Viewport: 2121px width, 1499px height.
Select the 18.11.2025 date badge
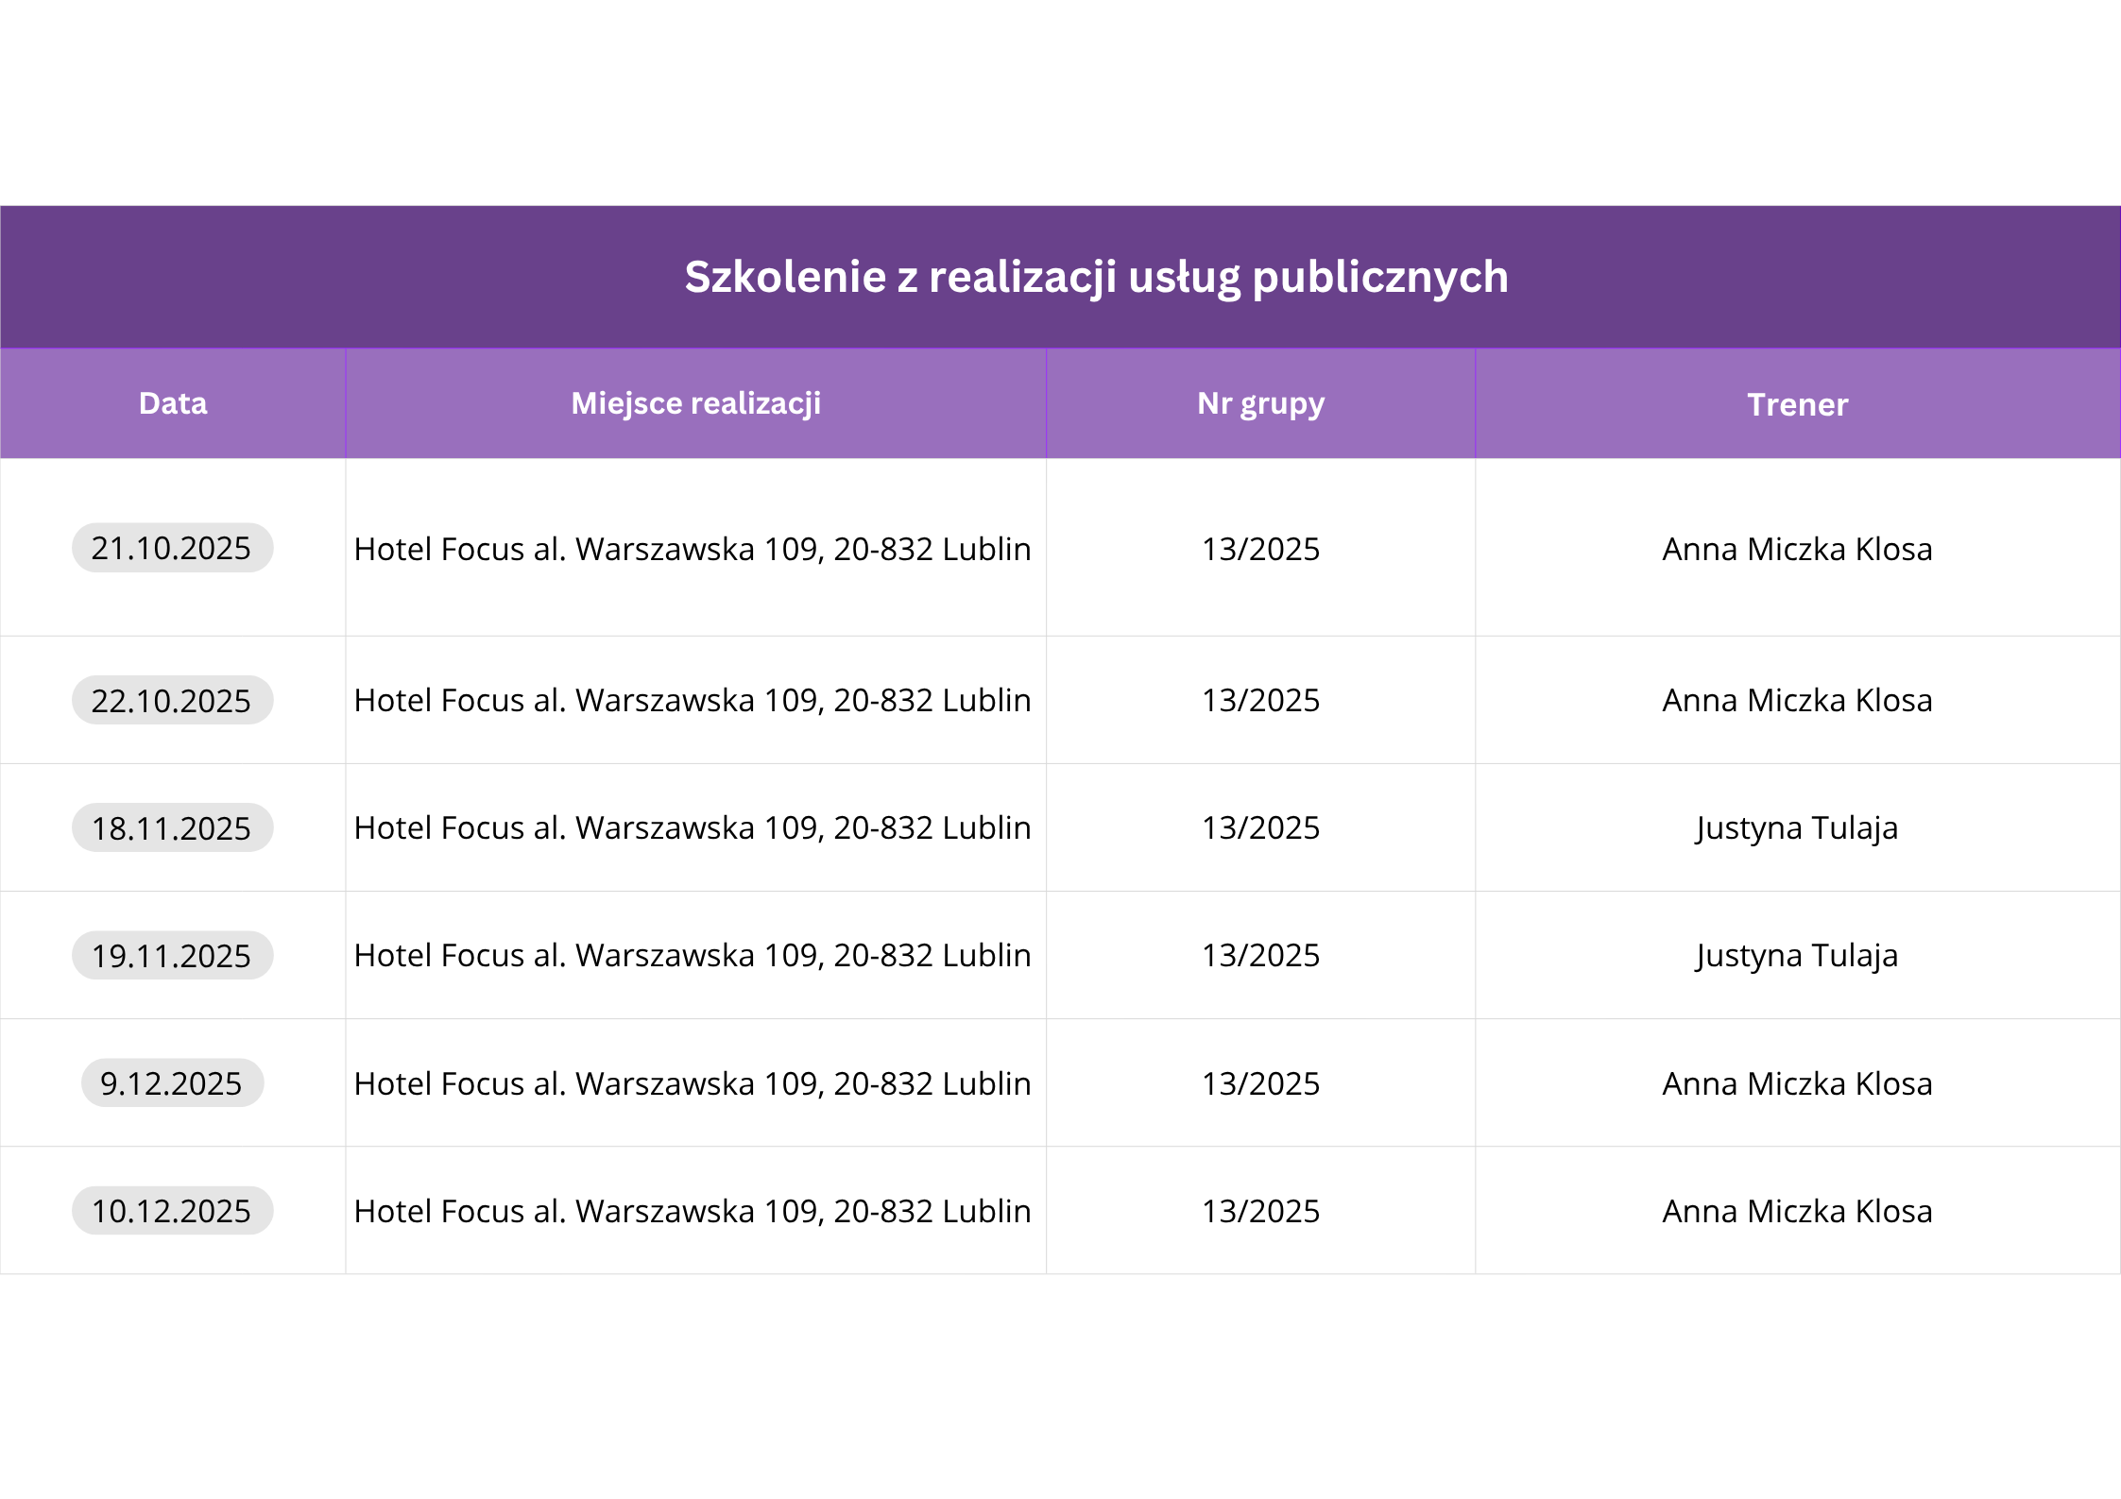tap(172, 827)
